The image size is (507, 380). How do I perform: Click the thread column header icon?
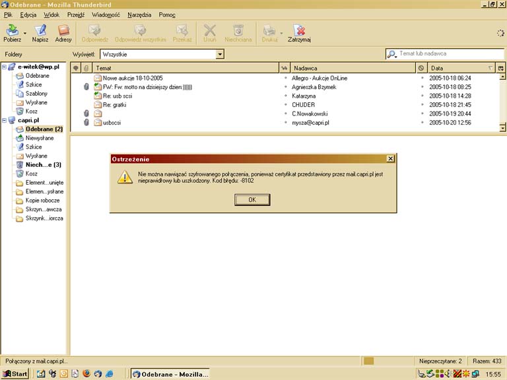[x=76, y=68]
